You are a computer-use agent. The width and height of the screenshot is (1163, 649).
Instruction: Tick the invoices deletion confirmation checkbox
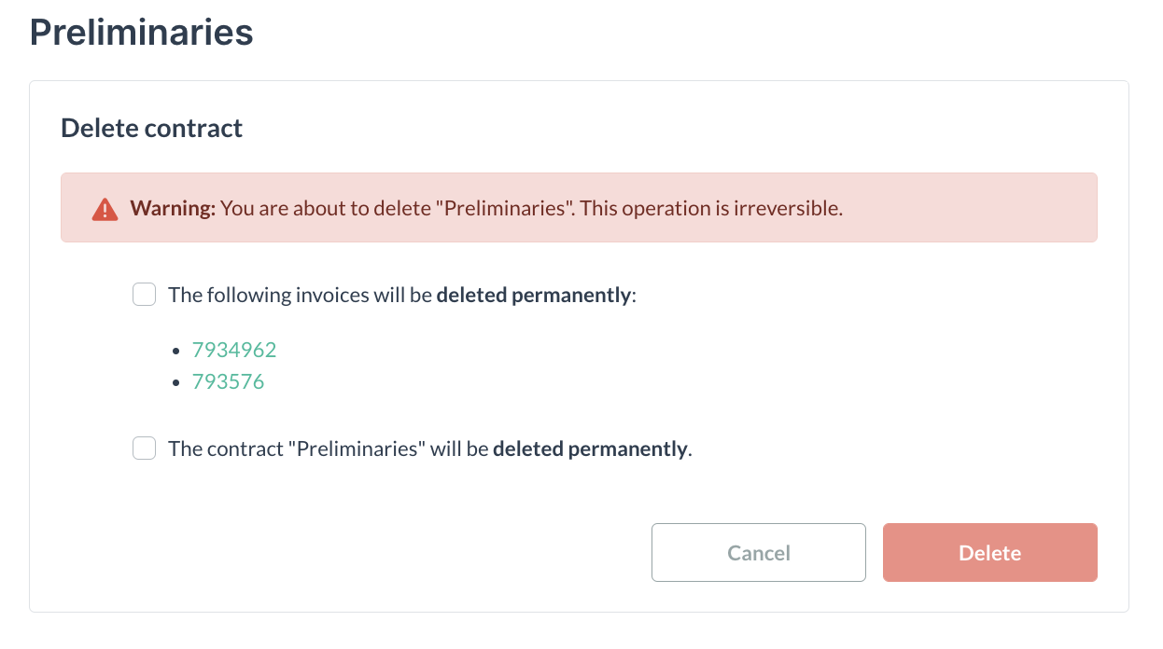[x=144, y=296]
